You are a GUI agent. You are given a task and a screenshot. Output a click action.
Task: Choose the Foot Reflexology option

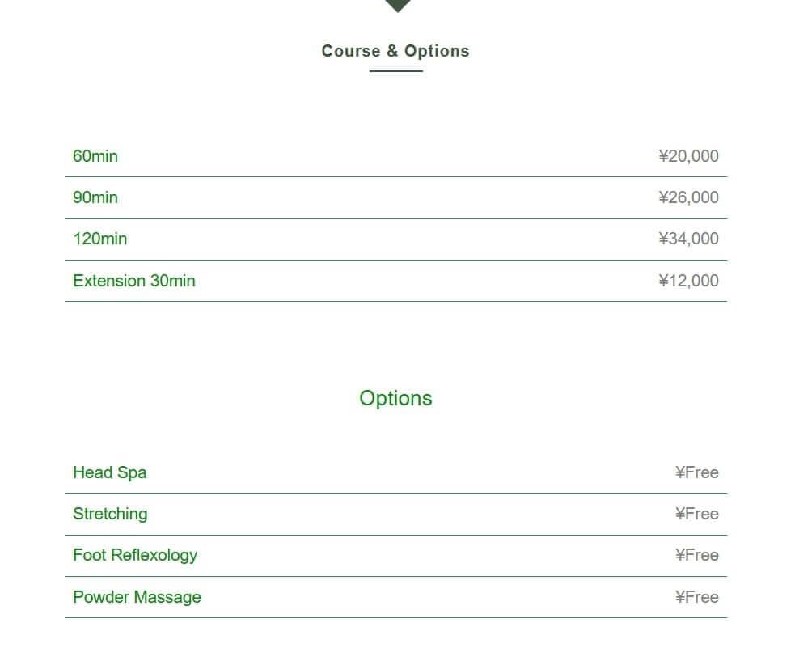(x=135, y=555)
